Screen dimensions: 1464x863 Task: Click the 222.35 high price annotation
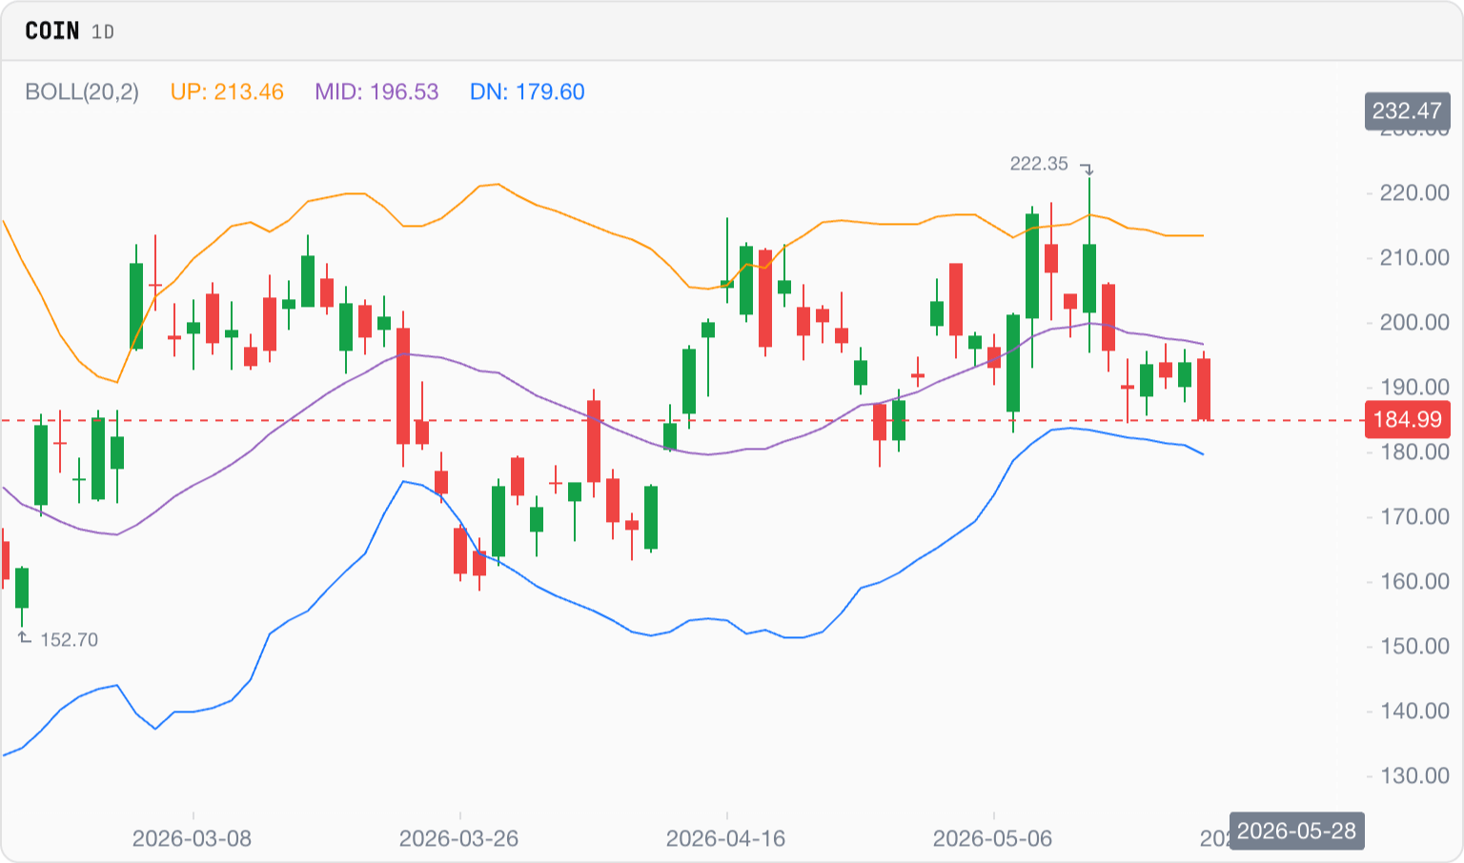[x=1039, y=164]
